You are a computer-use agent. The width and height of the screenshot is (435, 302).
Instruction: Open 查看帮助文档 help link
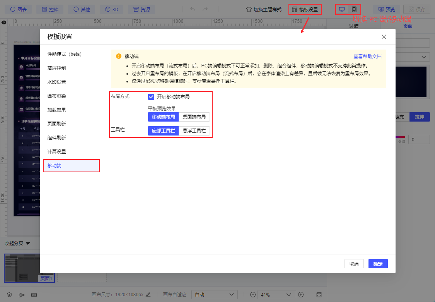(367, 57)
